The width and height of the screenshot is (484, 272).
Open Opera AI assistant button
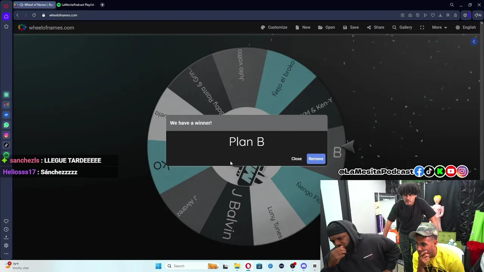point(478,15)
